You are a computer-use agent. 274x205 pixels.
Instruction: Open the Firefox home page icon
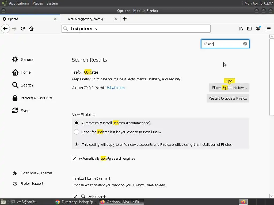[x=31, y=29]
